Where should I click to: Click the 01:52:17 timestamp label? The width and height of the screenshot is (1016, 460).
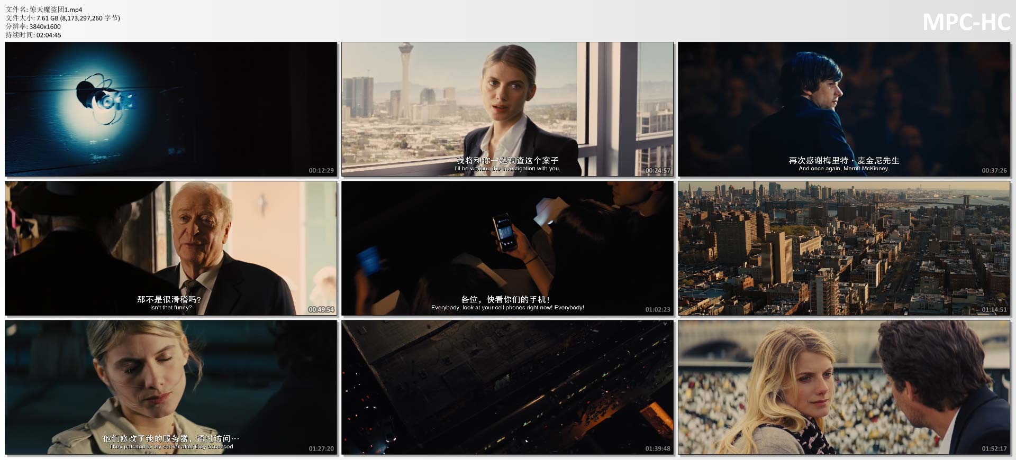[x=994, y=449]
